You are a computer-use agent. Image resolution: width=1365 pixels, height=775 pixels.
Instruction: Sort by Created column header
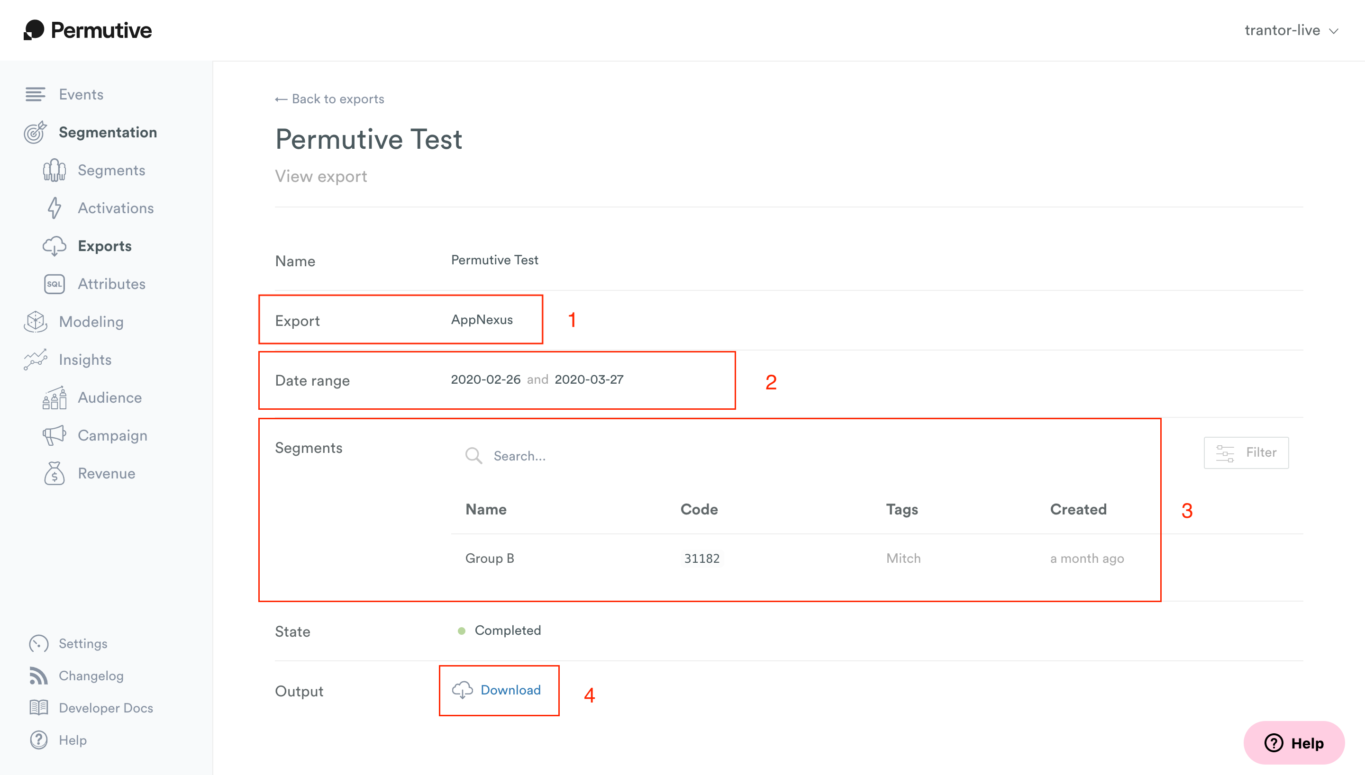(x=1078, y=509)
